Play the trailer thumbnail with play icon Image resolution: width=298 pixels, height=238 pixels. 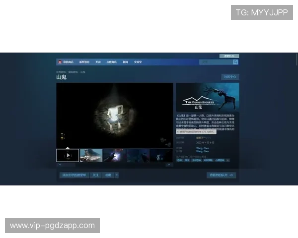(x=68, y=155)
